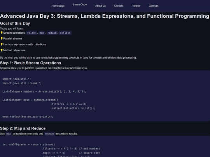Click the 'import java.util.stream.*;' code line
This screenshot has height=157, width=210.
coord(22,83)
